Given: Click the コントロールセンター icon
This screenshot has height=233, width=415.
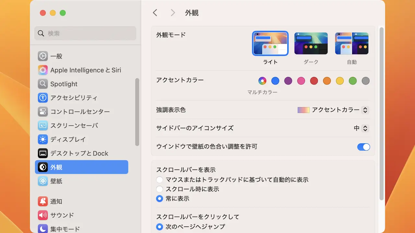Looking at the screenshot, I should coord(42,112).
